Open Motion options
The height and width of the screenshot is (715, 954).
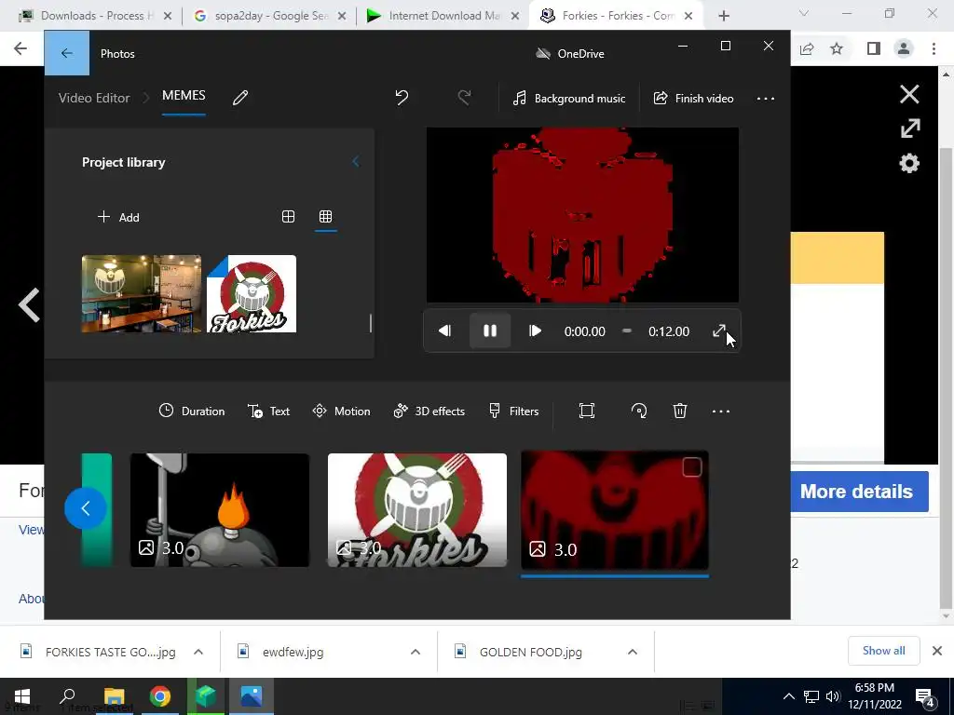point(341,411)
